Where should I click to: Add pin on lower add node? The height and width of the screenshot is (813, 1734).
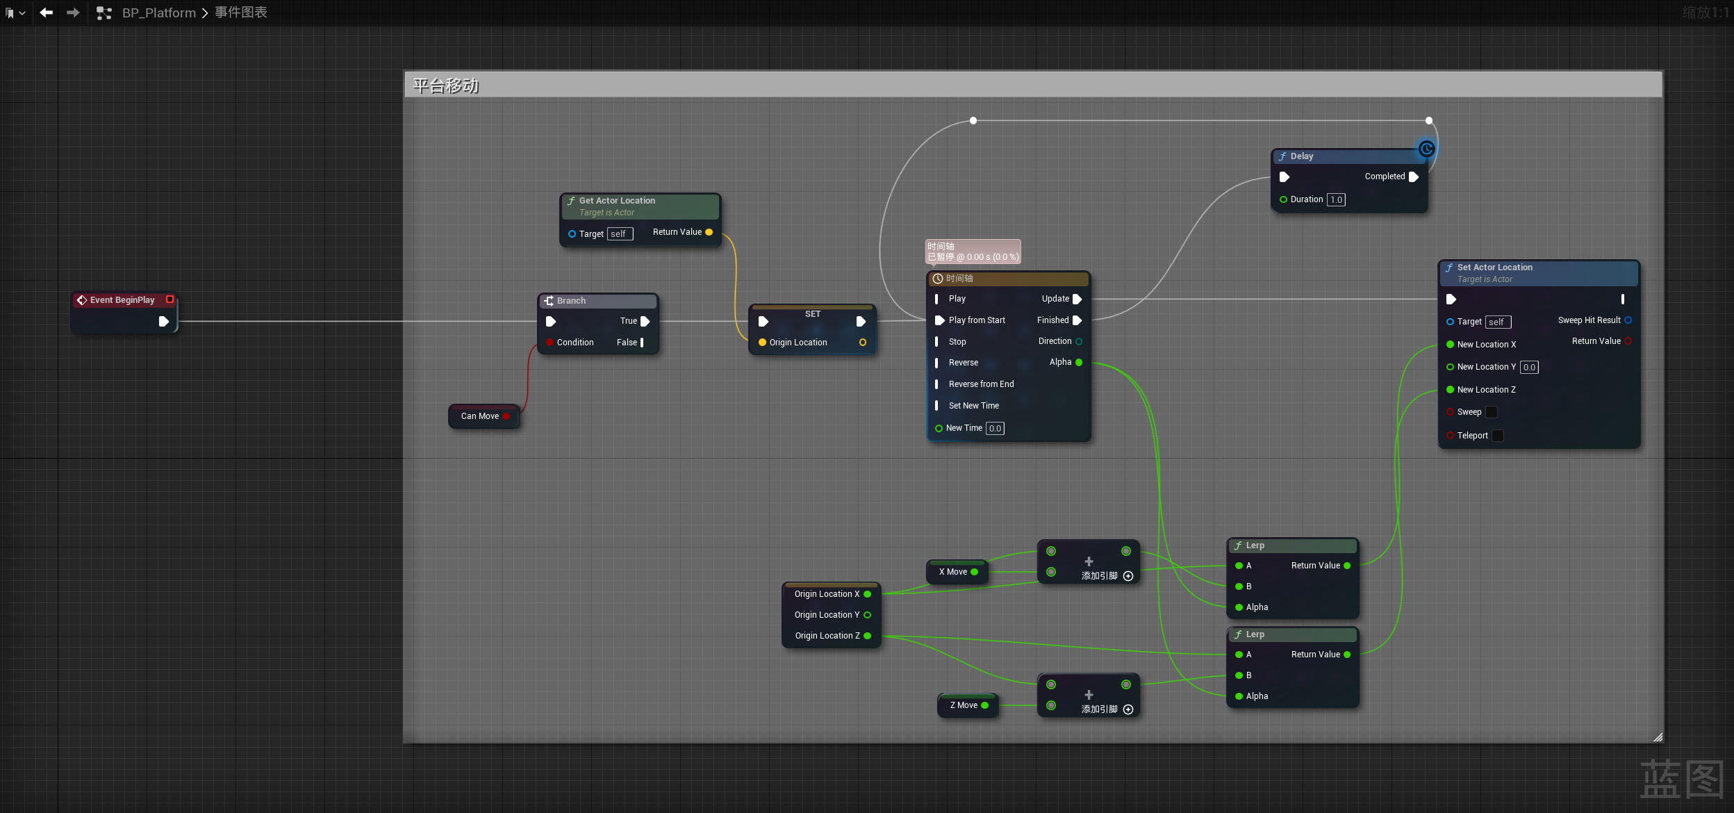(x=1128, y=709)
